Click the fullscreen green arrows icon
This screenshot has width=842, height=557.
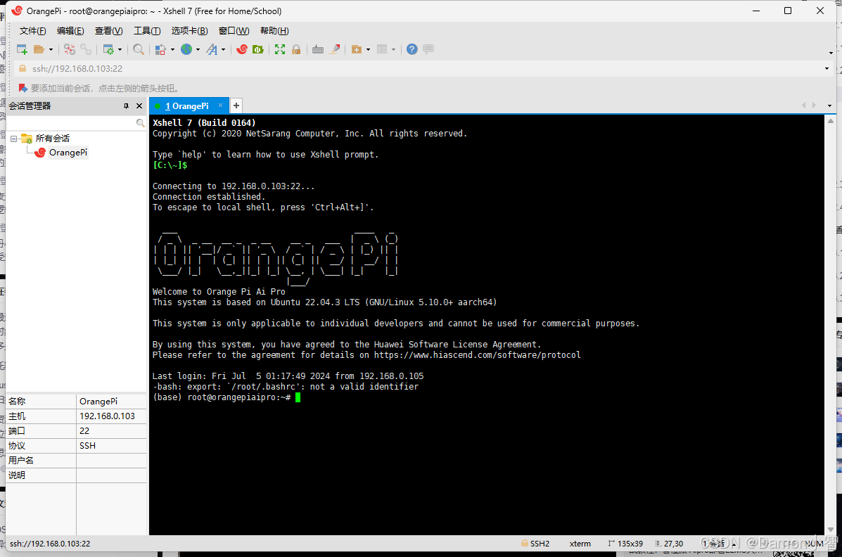[x=280, y=49]
